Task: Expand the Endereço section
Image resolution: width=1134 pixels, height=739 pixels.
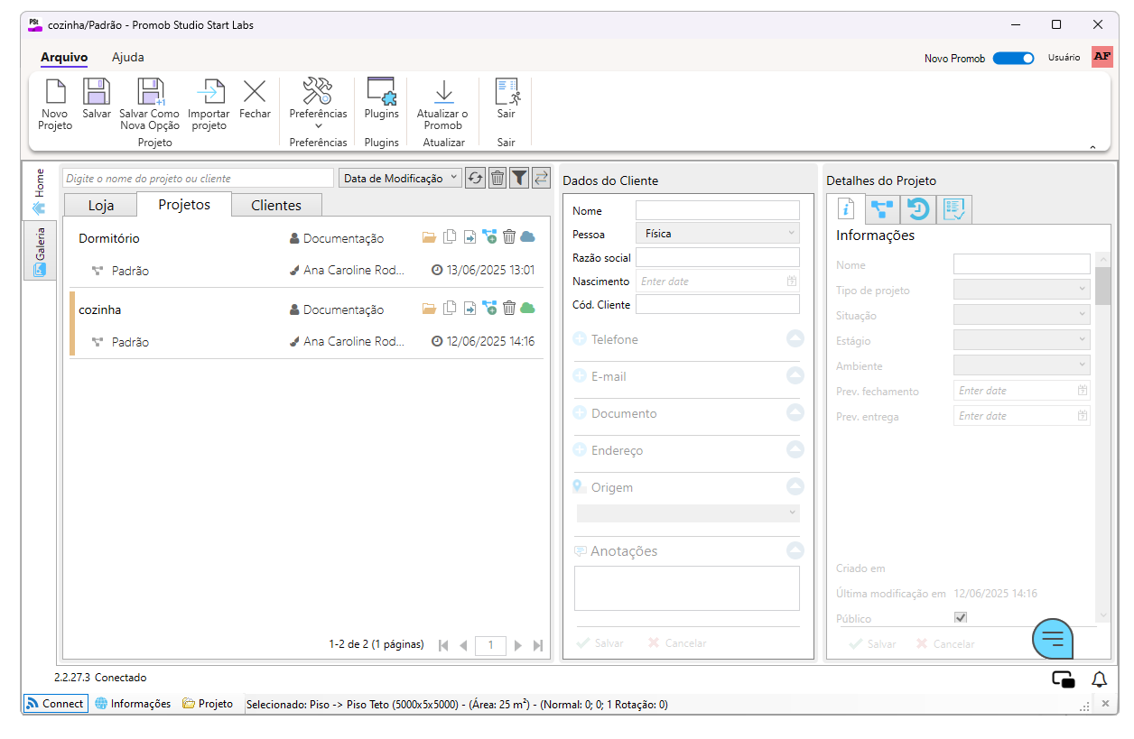Action: pos(795,449)
